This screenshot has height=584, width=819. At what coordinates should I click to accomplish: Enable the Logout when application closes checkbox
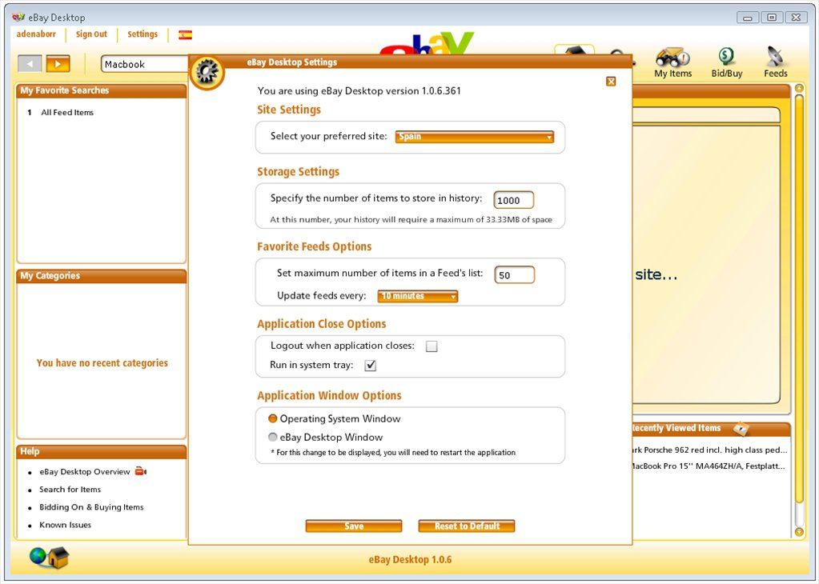[431, 346]
